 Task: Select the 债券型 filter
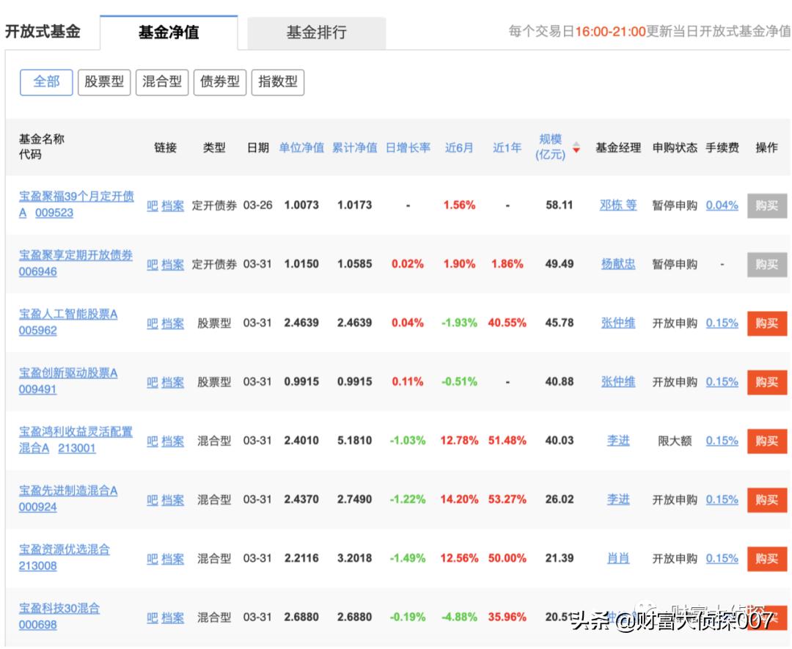[x=221, y=82]
